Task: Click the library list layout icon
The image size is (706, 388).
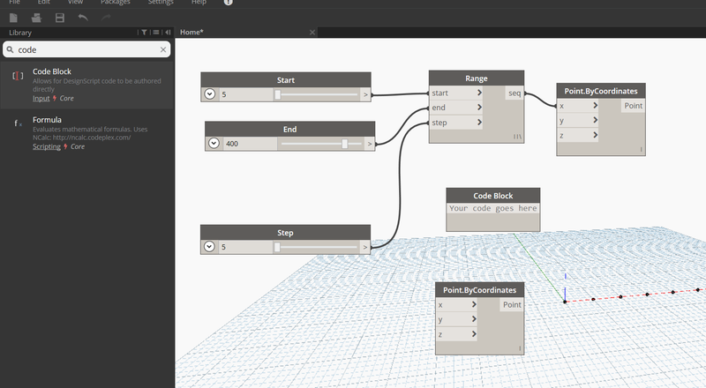Action: click(x=156, y=33)
